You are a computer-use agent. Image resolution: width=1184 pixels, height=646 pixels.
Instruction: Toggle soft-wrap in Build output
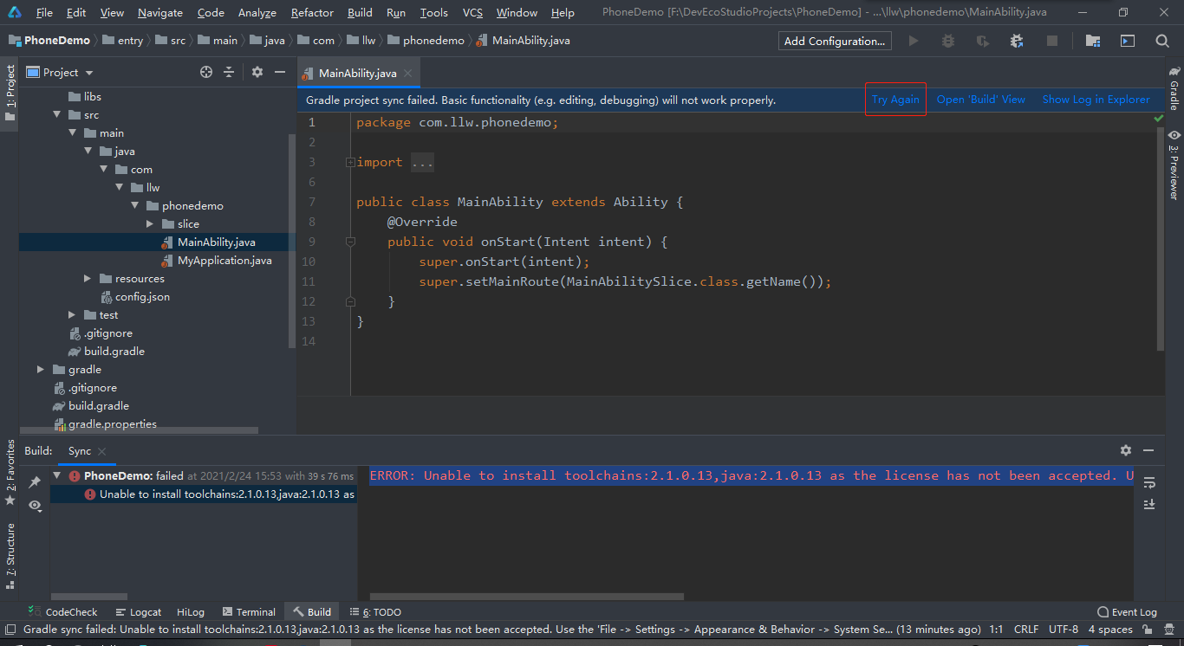1149,482
